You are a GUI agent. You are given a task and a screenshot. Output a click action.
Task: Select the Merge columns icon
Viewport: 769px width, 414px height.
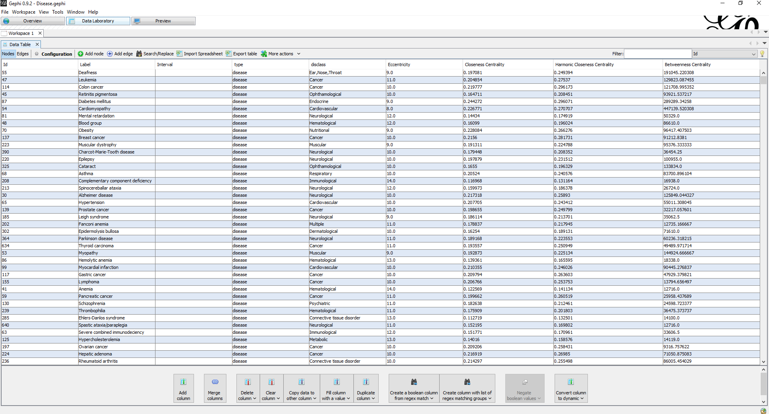215,388
